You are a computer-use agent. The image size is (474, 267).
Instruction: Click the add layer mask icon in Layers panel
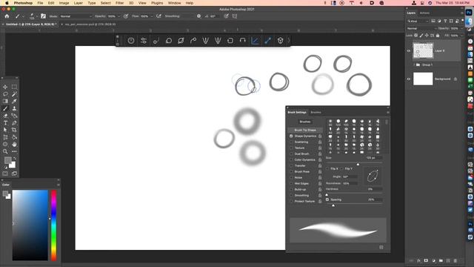pos(426,260)
